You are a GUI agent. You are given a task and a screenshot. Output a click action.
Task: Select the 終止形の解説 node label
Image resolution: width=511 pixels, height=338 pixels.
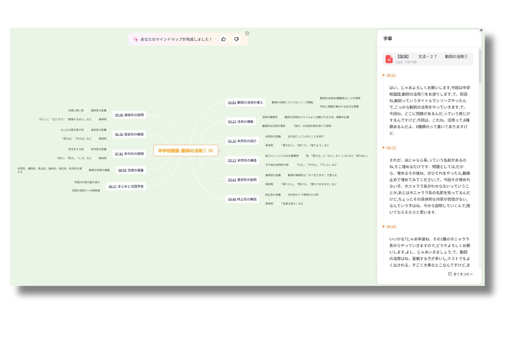pos(247,199)
